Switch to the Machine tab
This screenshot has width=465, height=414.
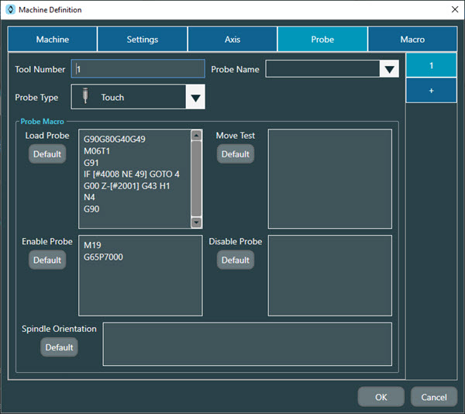[53, 40]
